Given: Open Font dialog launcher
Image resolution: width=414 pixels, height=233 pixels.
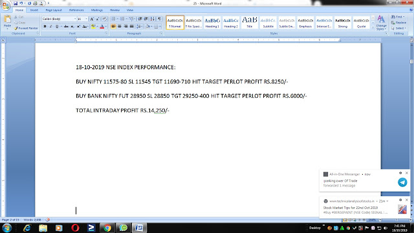Looking at the screenshot, I should [x=106, y=33].
